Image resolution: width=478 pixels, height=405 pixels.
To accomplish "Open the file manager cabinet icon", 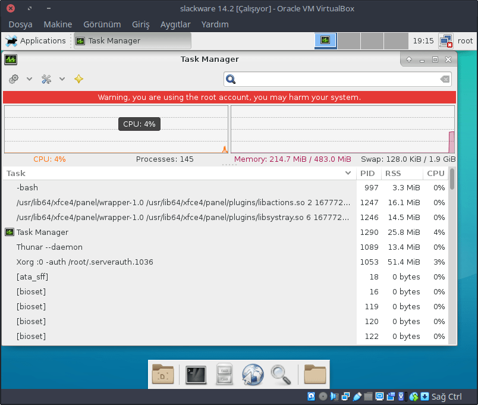I will point(224,374).
